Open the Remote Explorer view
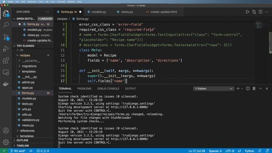 pos(6,72)
